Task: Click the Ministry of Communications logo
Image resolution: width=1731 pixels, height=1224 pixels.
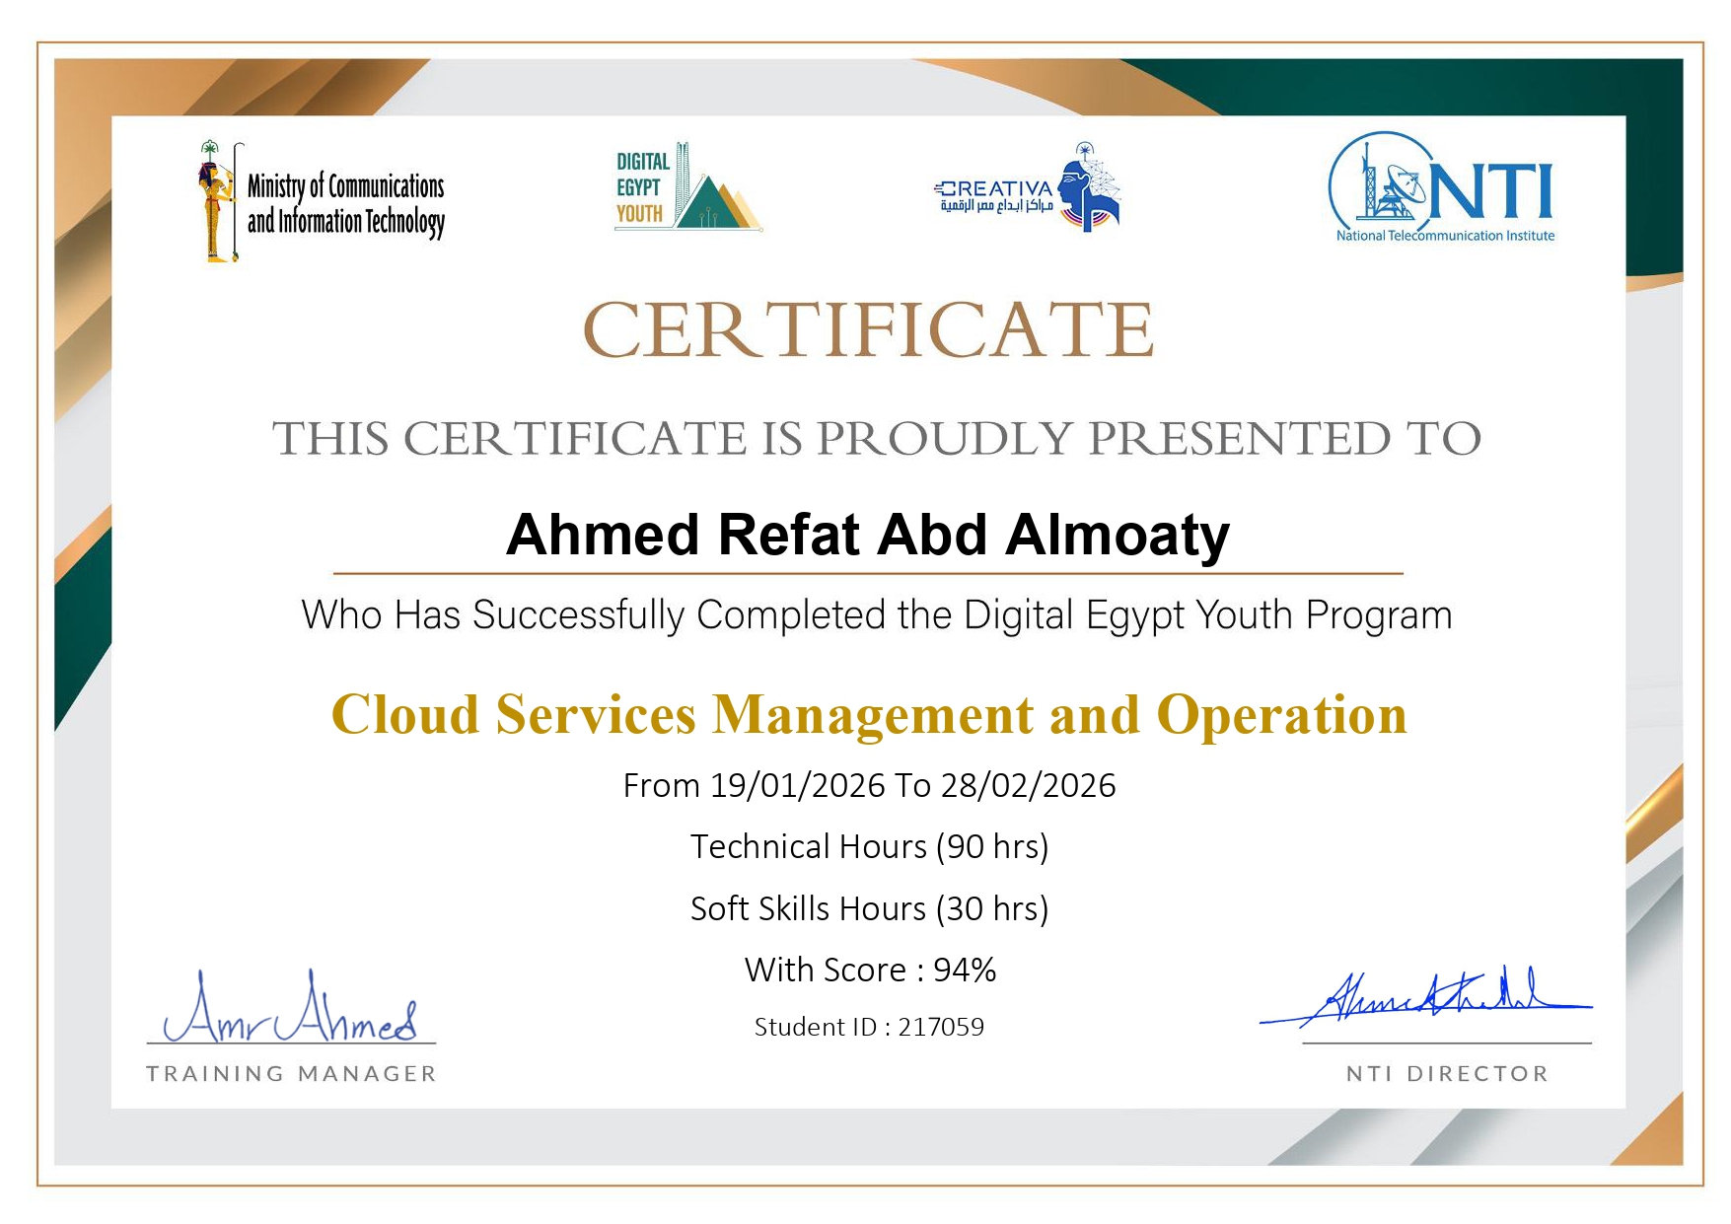Action: point(321,197)
